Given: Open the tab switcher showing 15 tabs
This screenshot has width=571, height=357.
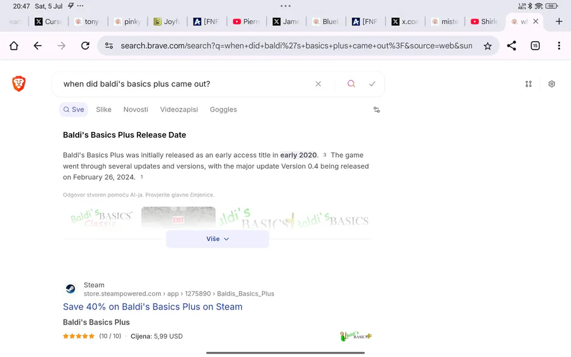Looking at the screenshot, I should 535,46.
